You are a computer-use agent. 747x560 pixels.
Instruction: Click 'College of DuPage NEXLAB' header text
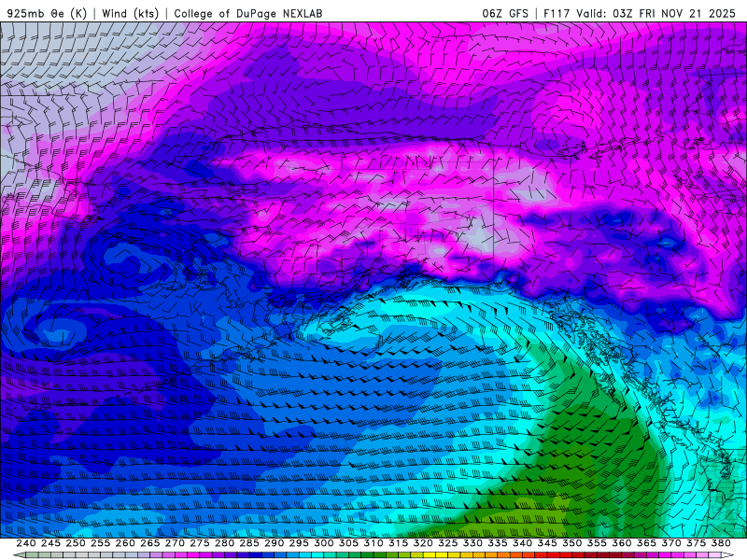coord(248,13)
